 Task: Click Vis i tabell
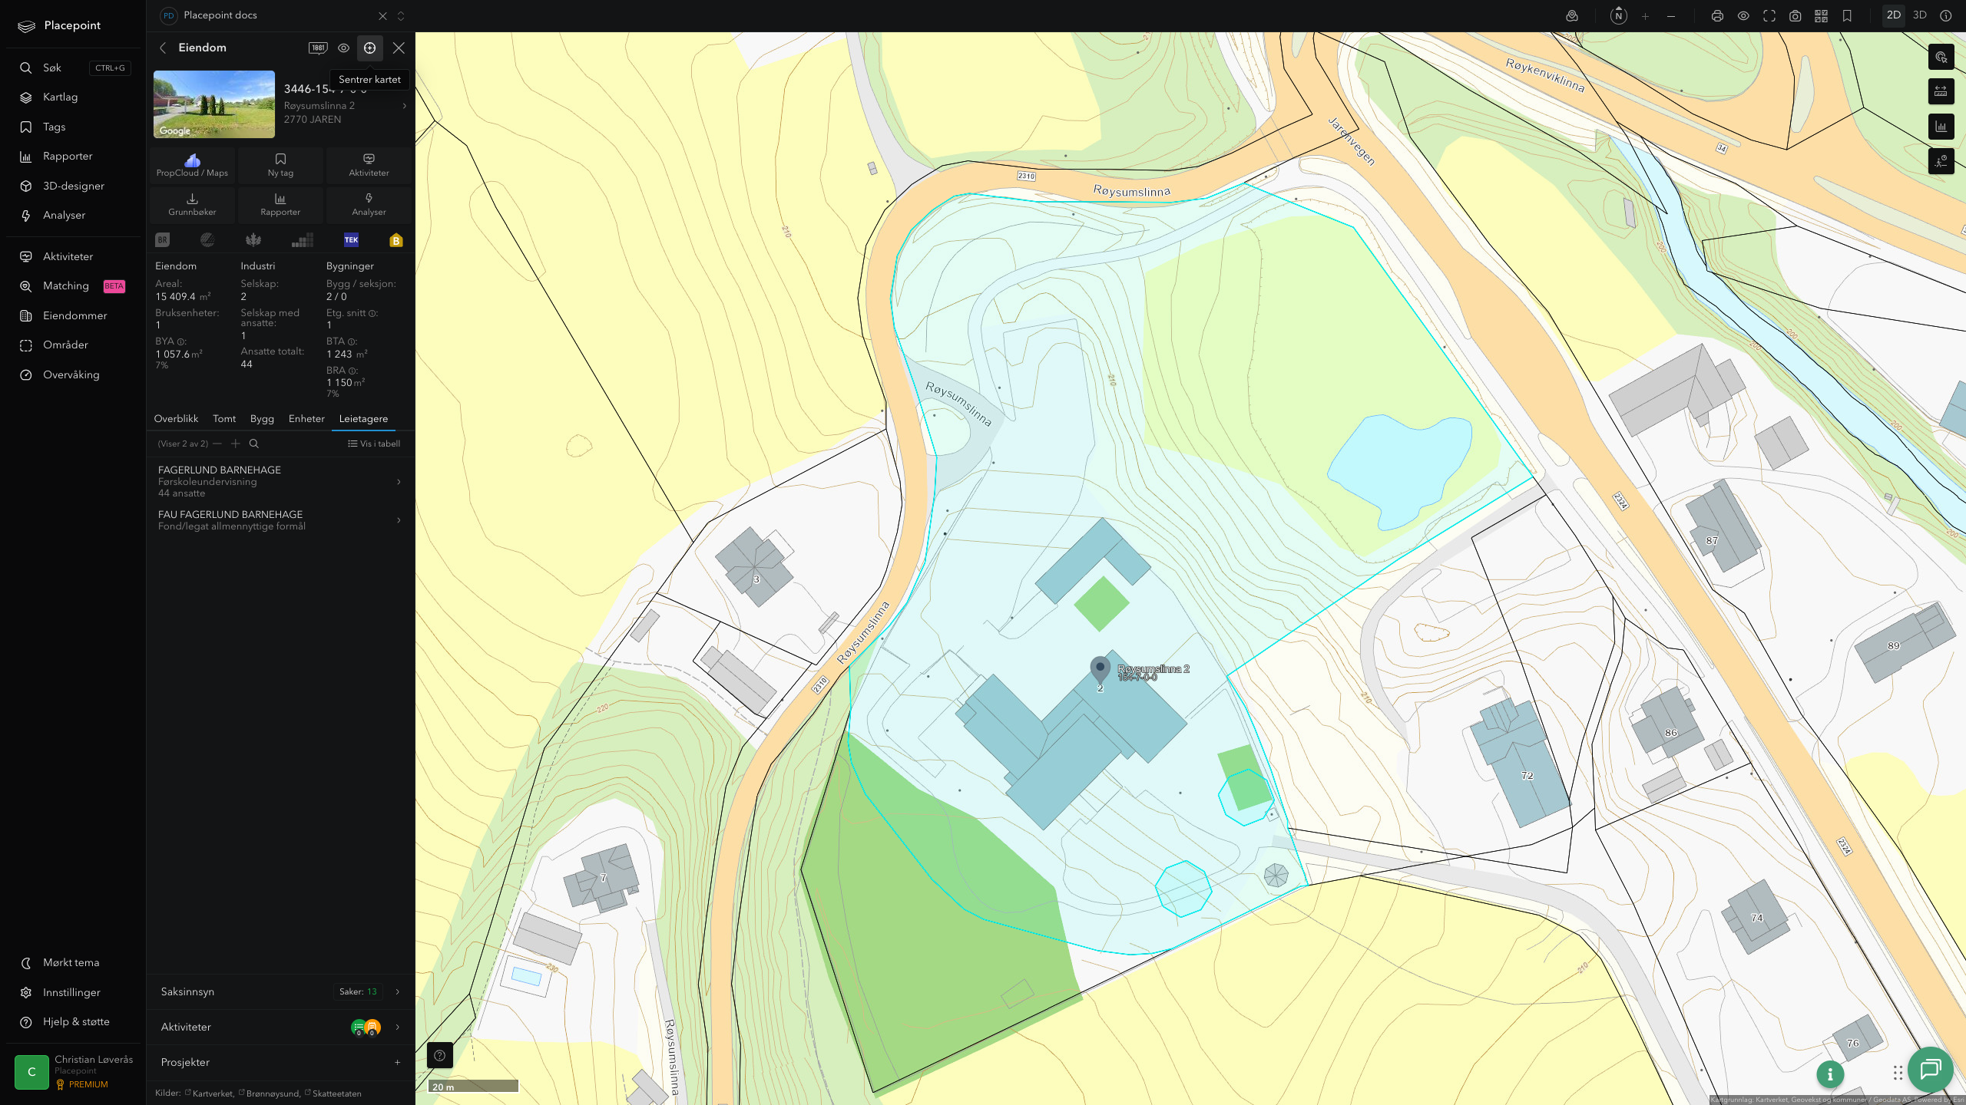click(x=374, y=444)
